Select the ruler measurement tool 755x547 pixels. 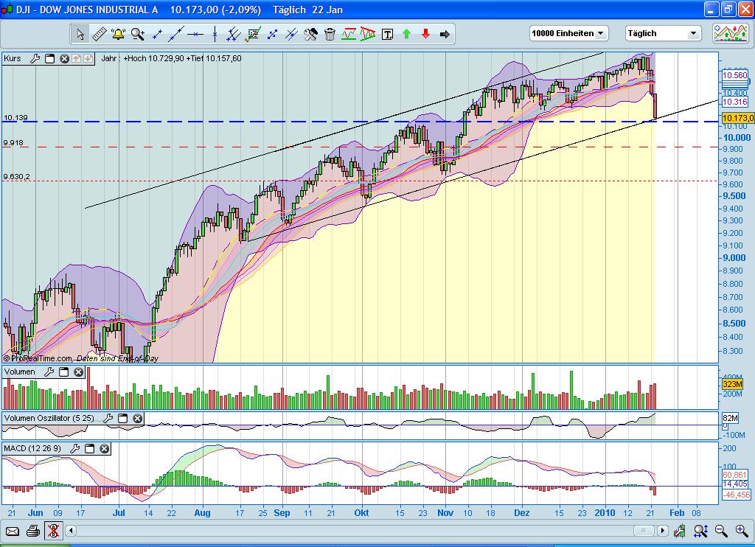100,34
